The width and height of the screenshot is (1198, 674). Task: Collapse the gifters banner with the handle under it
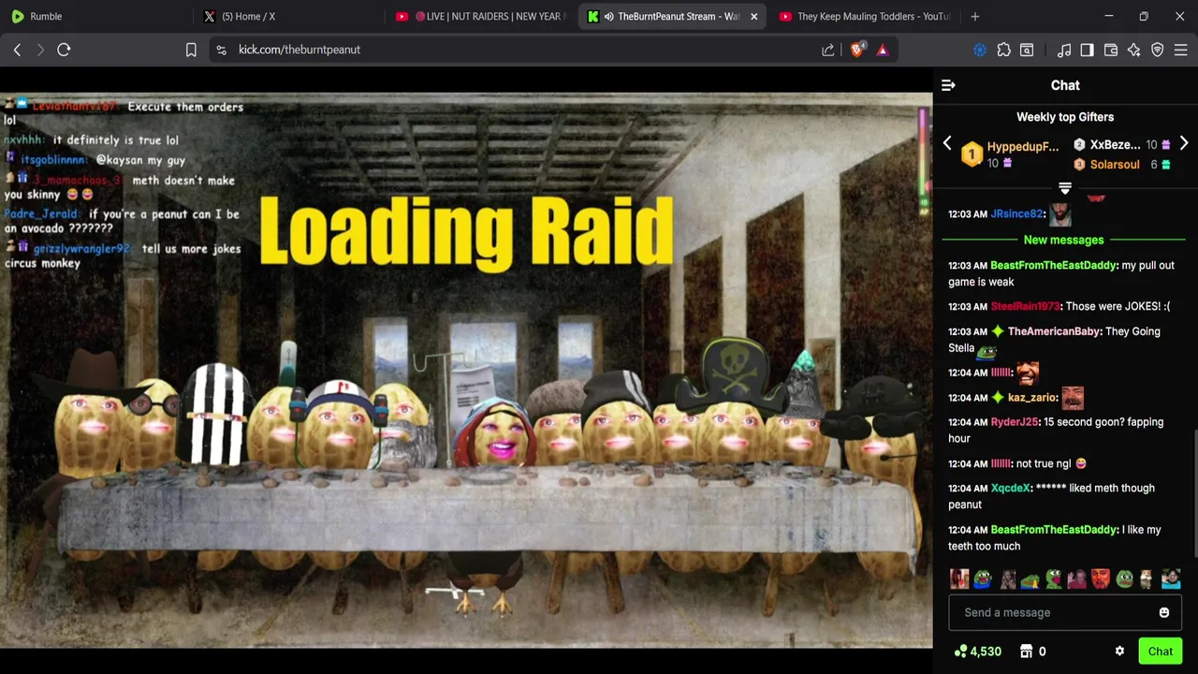click(1065, 189)
